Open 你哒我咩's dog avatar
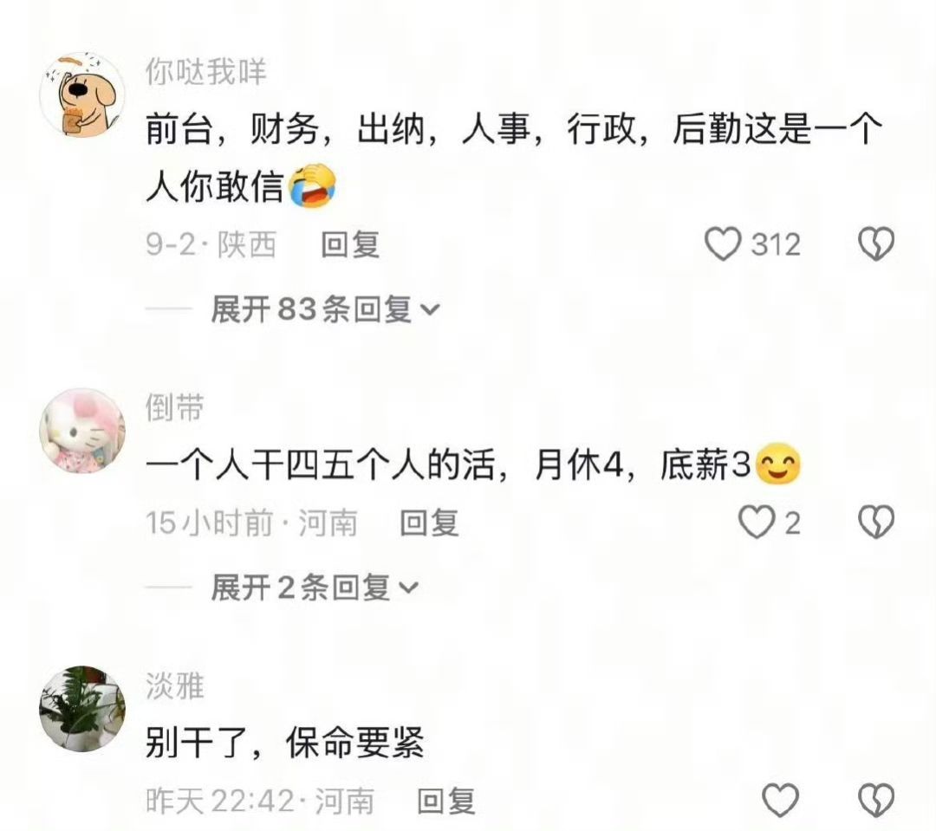 [82, 95]
